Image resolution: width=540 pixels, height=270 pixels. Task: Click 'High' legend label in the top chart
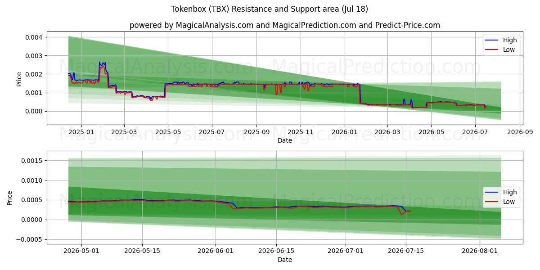(510, 40)
